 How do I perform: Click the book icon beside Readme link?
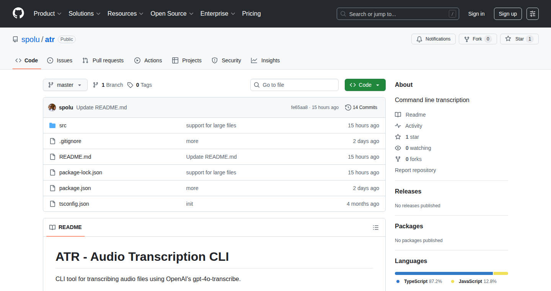click(398, 115)
